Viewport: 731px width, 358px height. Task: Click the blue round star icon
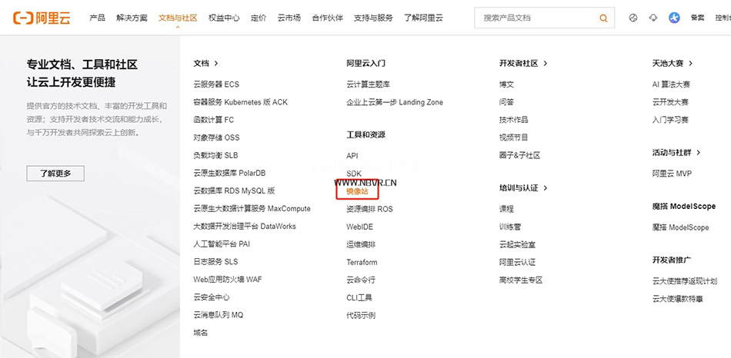point(674,18)
